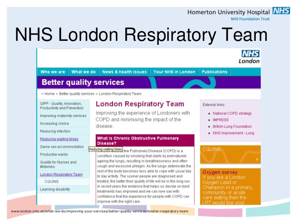Open NHS Improvement - Lung link
This screenshot has width=297, height=223.
(x=233, y=133)
